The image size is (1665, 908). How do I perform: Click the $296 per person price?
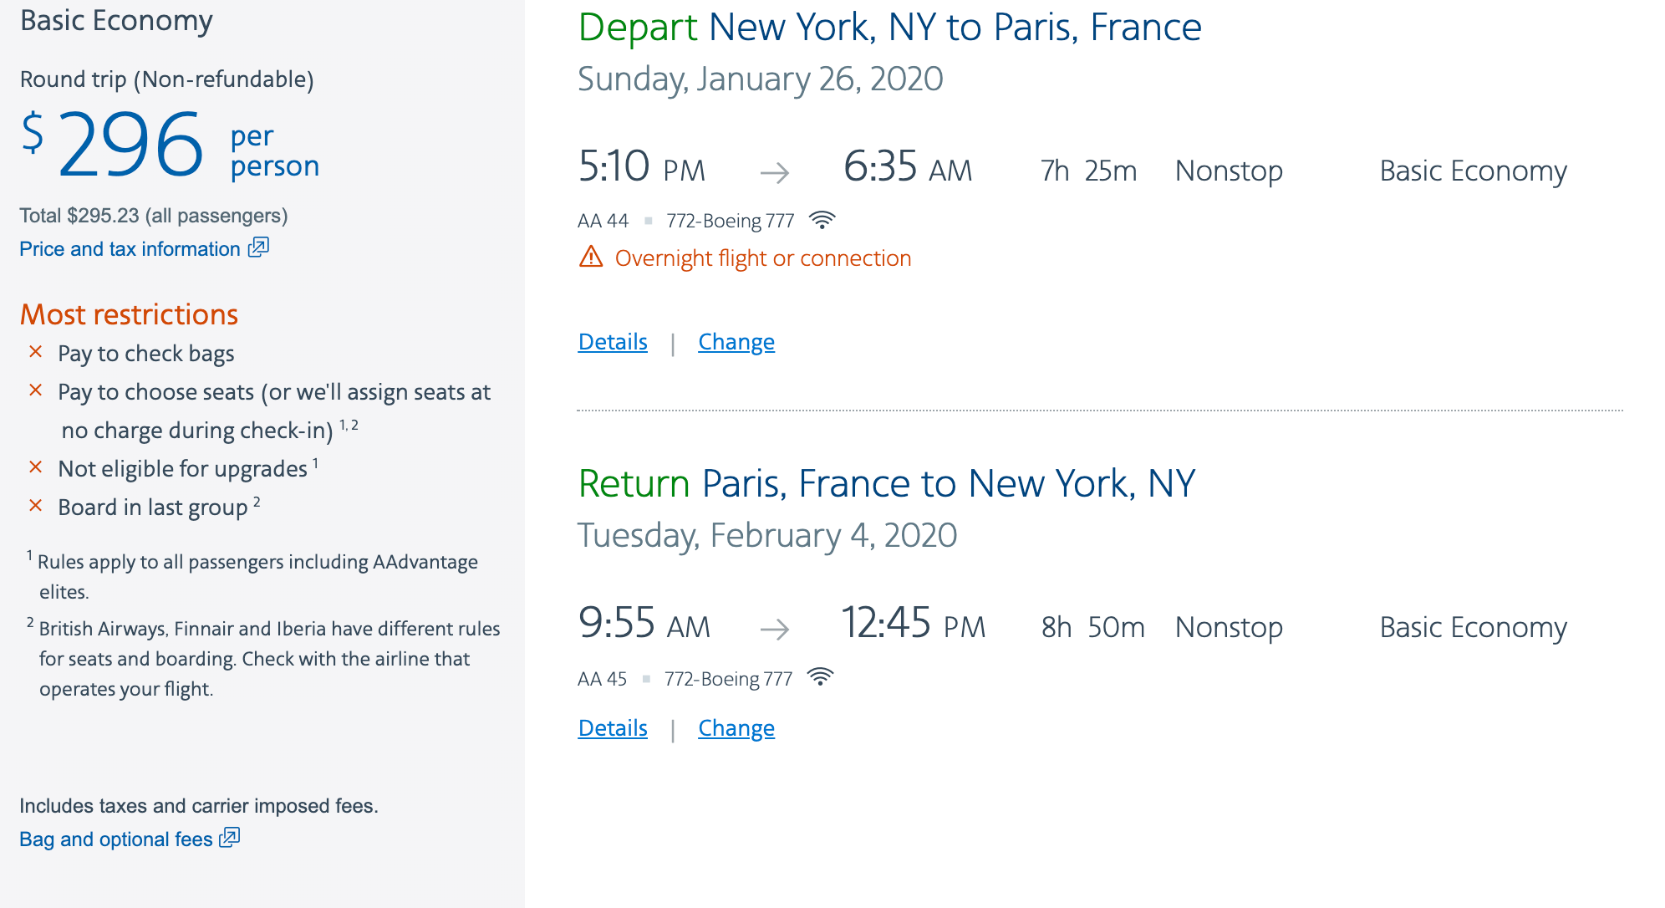(x=131, y=145)
